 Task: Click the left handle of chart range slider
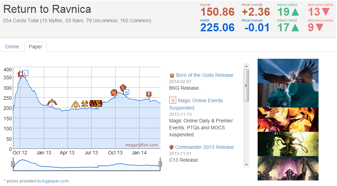[13, 164]
